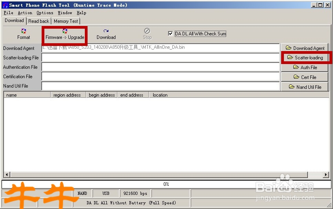Browse for a Download Agent file
The width and height of the screenshot is (333, 209).
pos(305,48)
